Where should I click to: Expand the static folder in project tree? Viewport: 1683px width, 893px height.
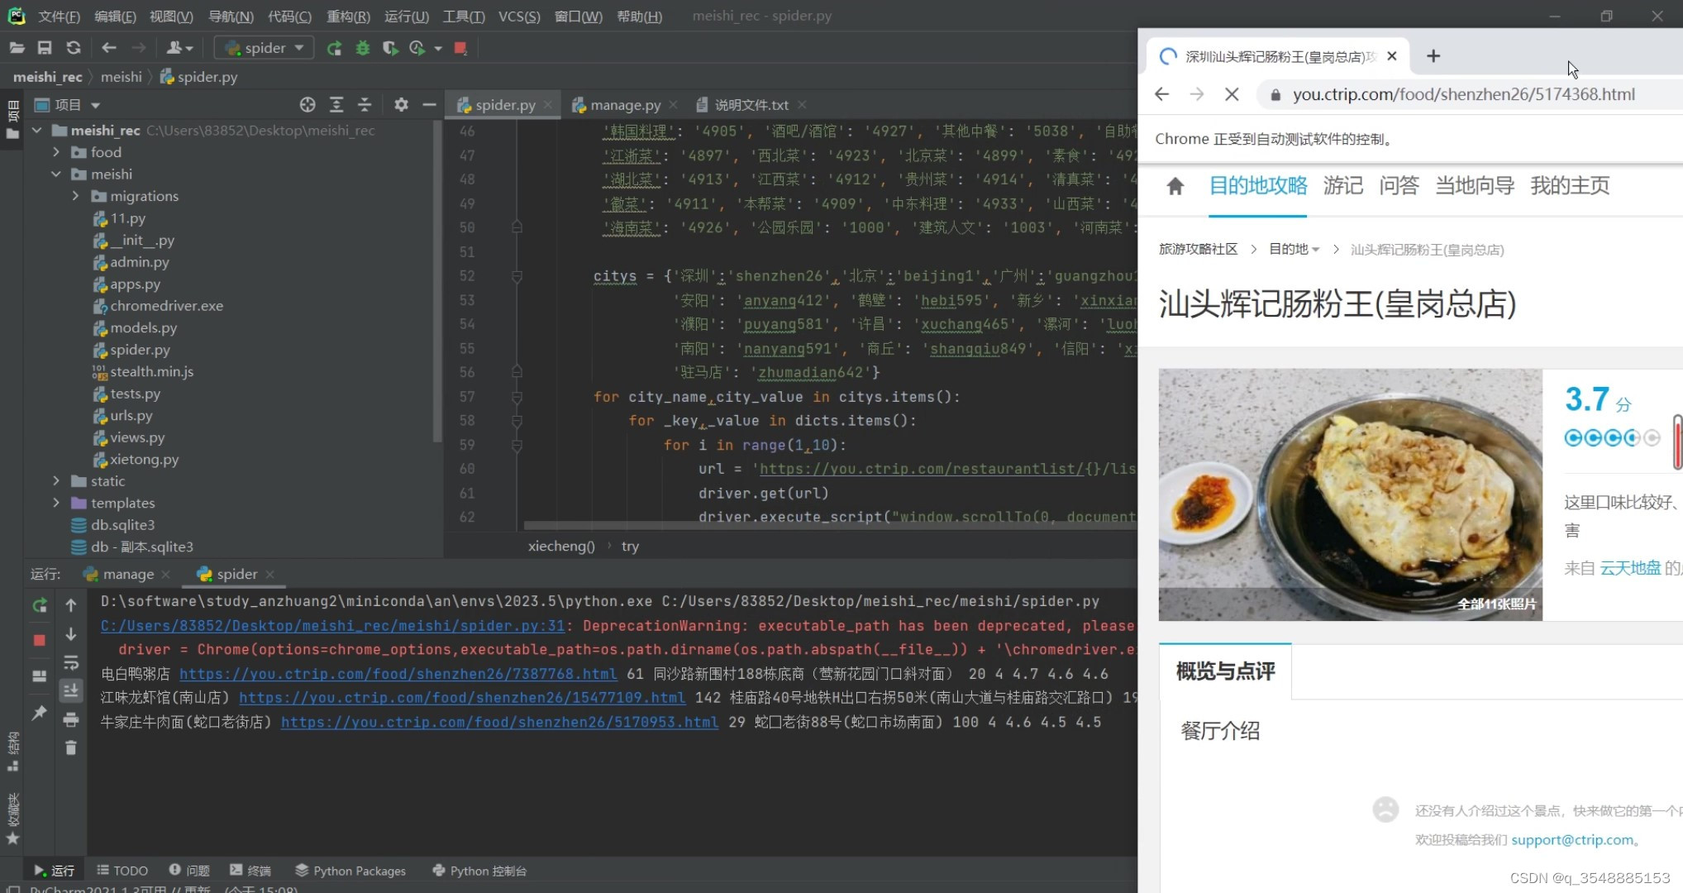coord(57,480)
